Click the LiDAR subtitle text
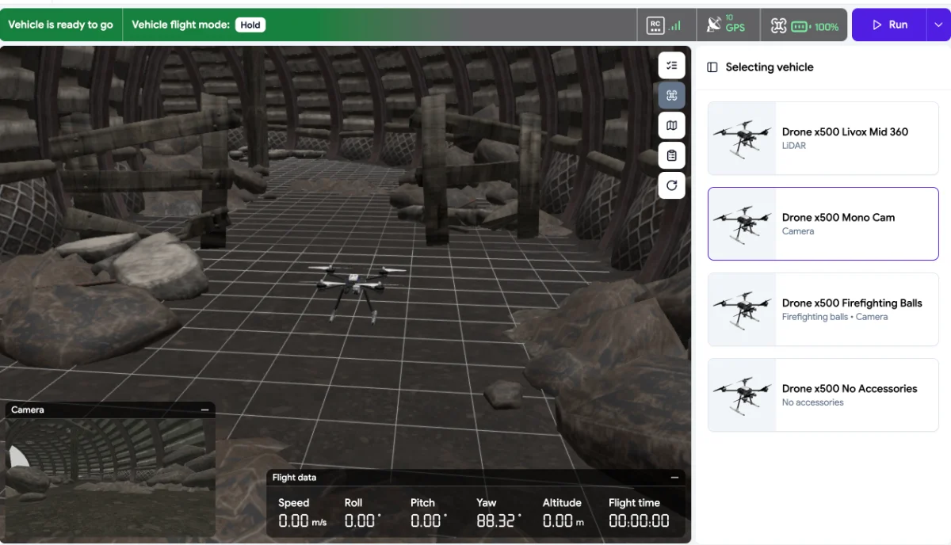951x545 pixels. tap(794, 146)
